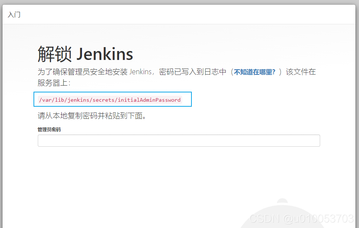
Task: Click the description text "为了确保管理员安全地安装"
Action: click(82, 72)
